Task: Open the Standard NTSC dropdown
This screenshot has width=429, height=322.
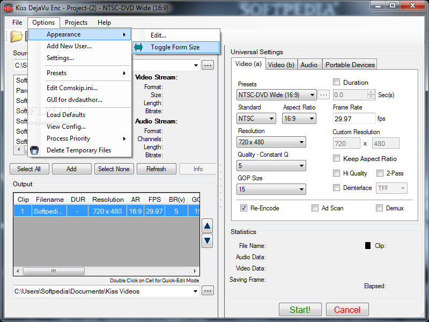Action: click(256, 119)
